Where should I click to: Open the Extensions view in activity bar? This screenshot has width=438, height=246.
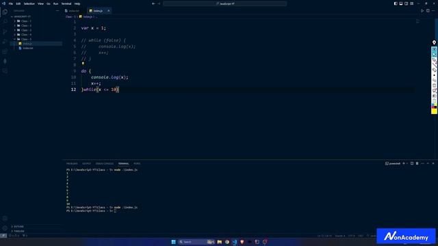[5, 51]
